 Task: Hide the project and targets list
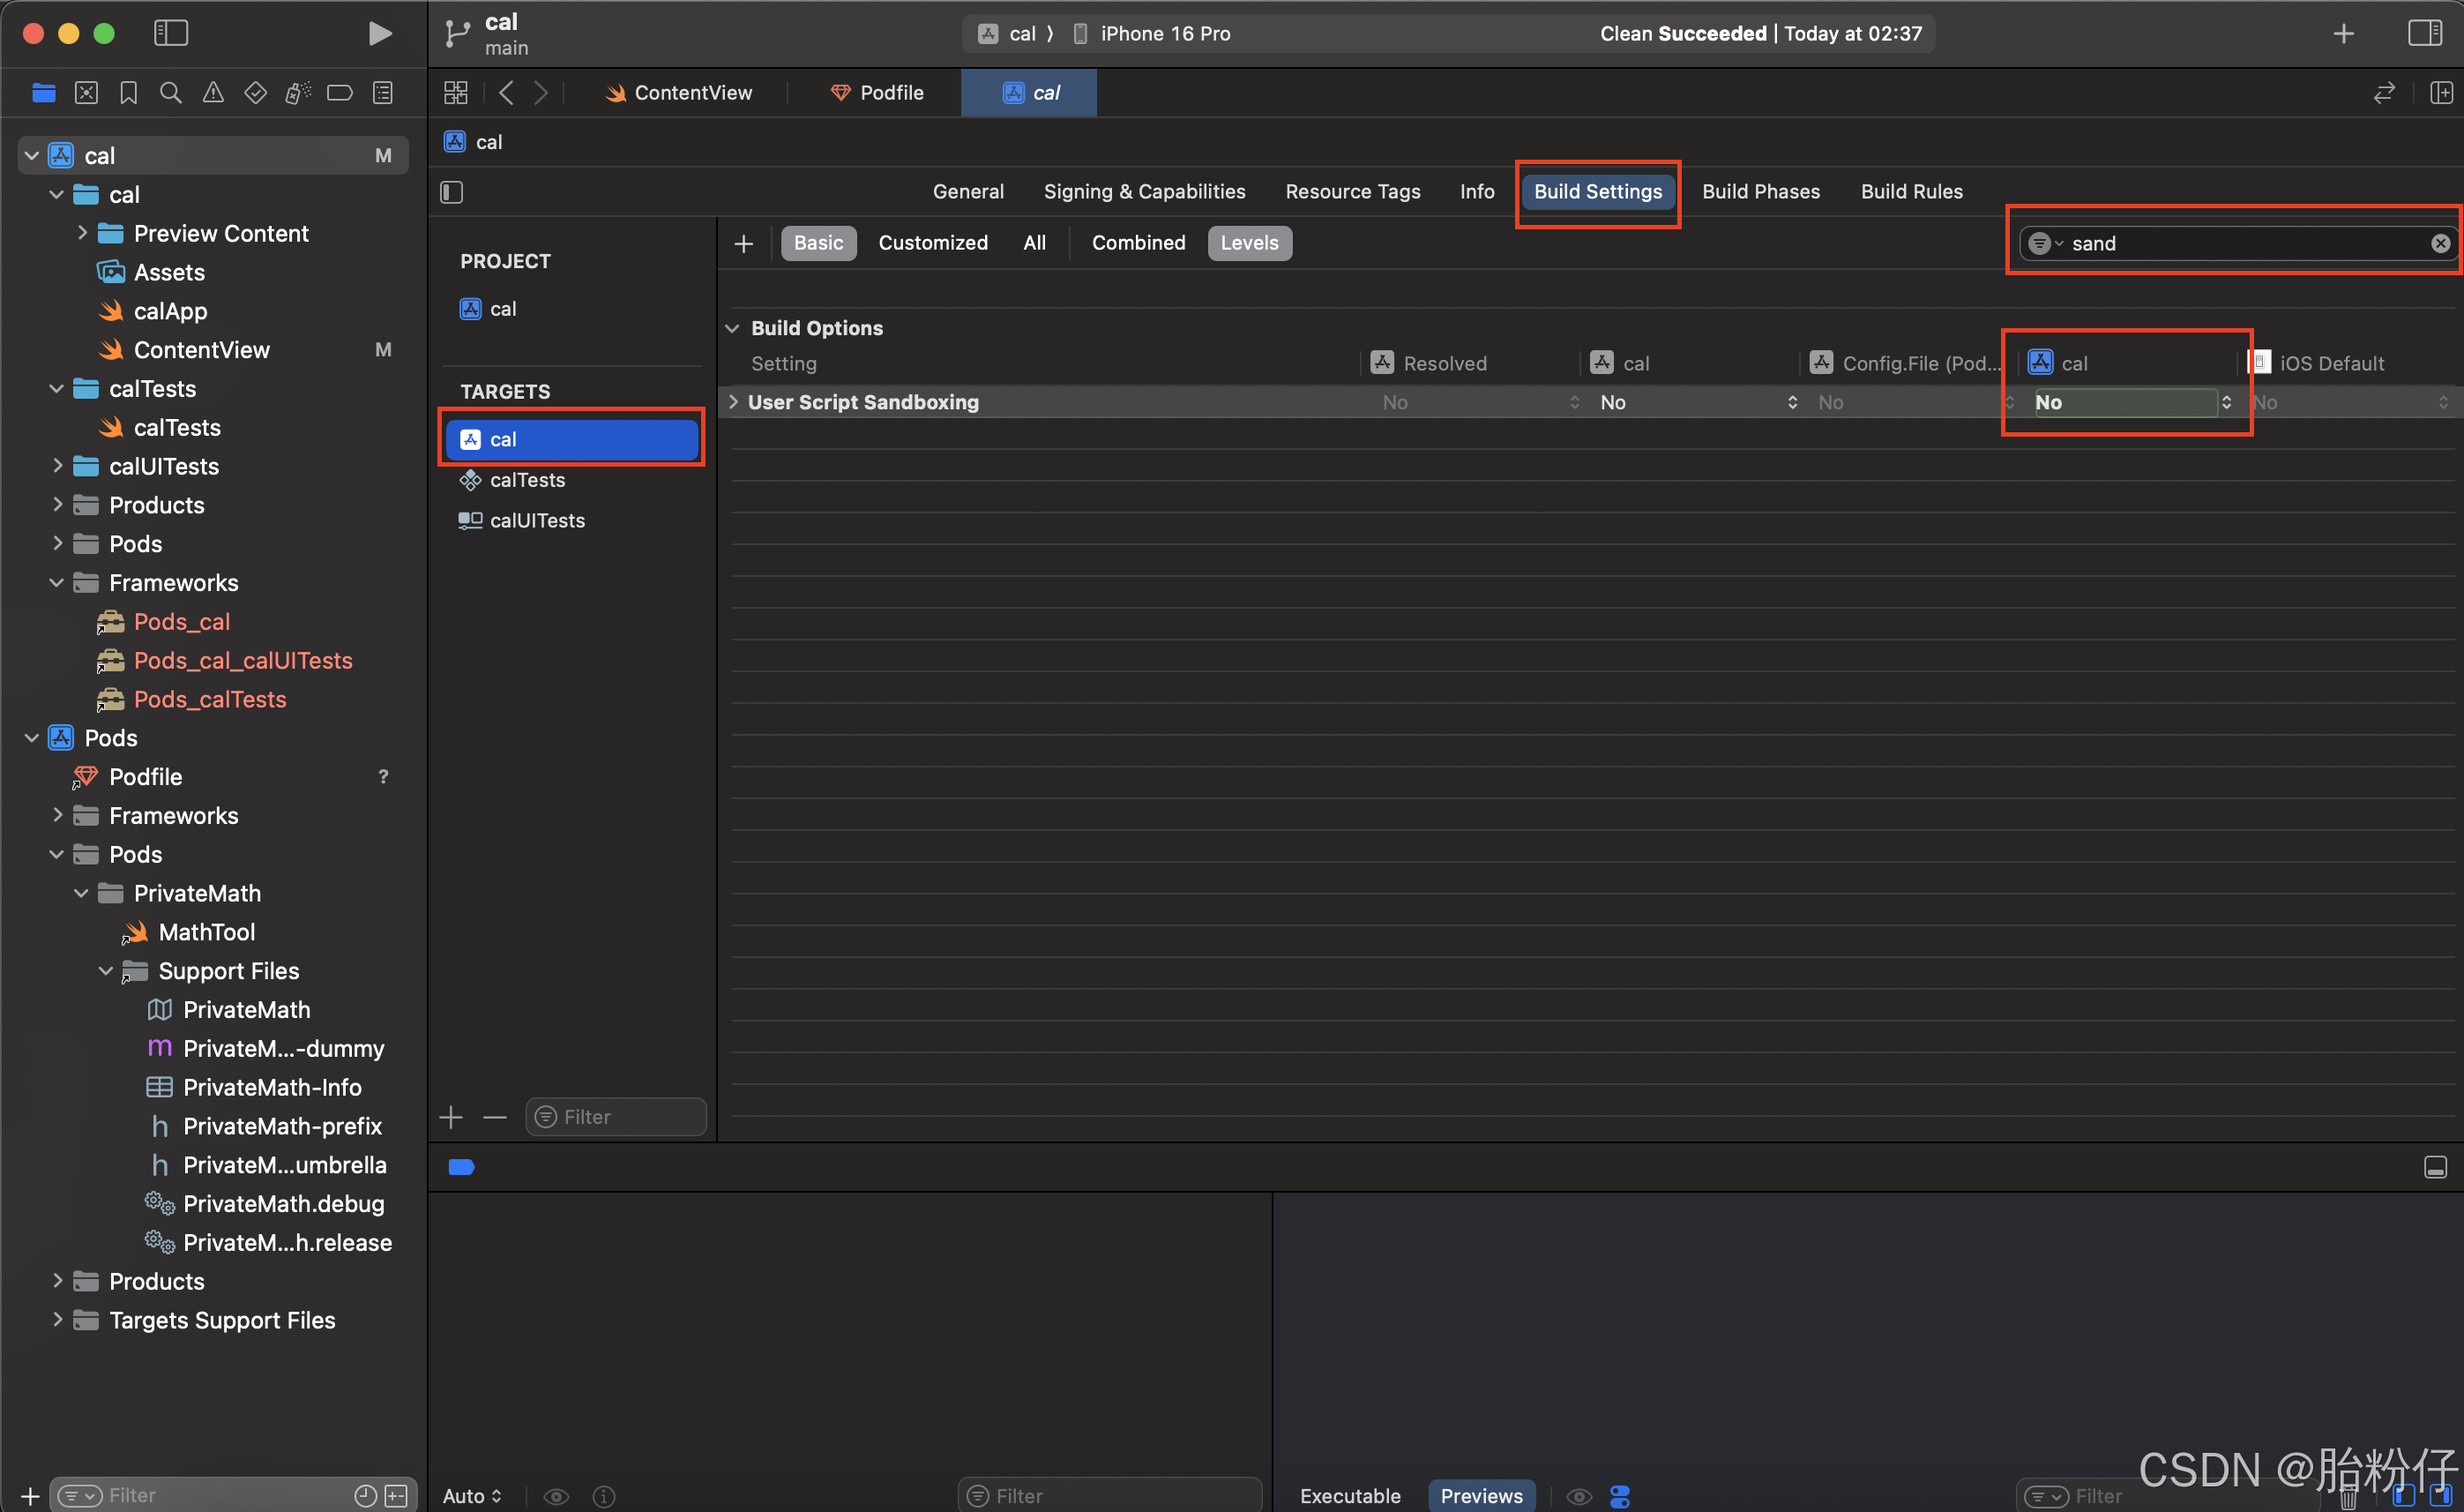pos(452,192)
